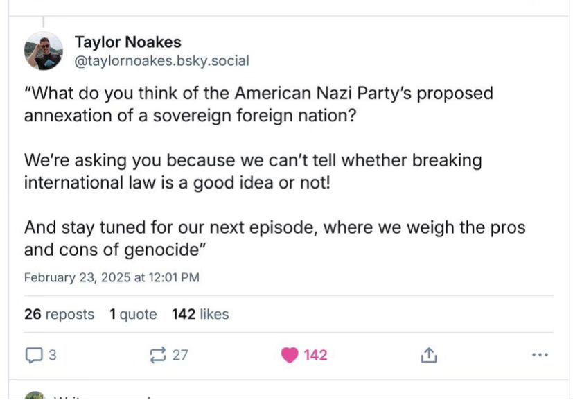Click the paragraph about breaking international law
Image resolution: width=573 pixels, height=400 pixels.
(253, 171)
